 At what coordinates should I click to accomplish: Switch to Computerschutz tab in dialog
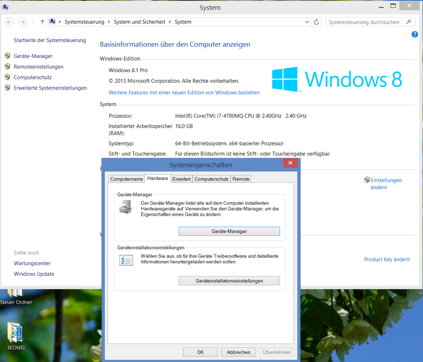click(211, 179)
